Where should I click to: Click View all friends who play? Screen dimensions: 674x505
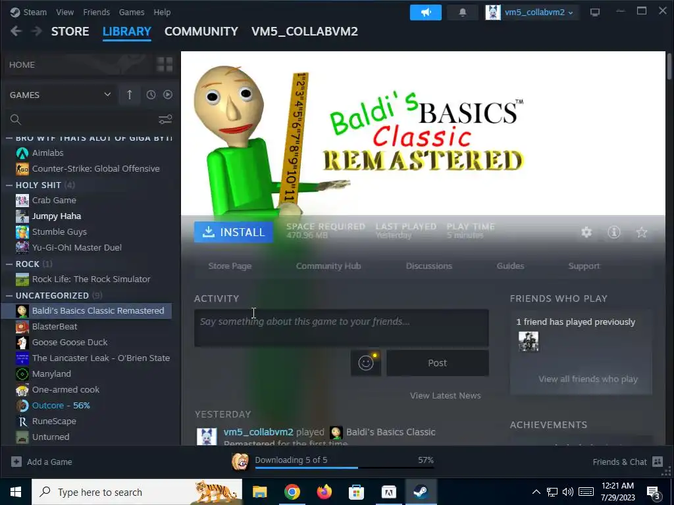click(588, 379)
